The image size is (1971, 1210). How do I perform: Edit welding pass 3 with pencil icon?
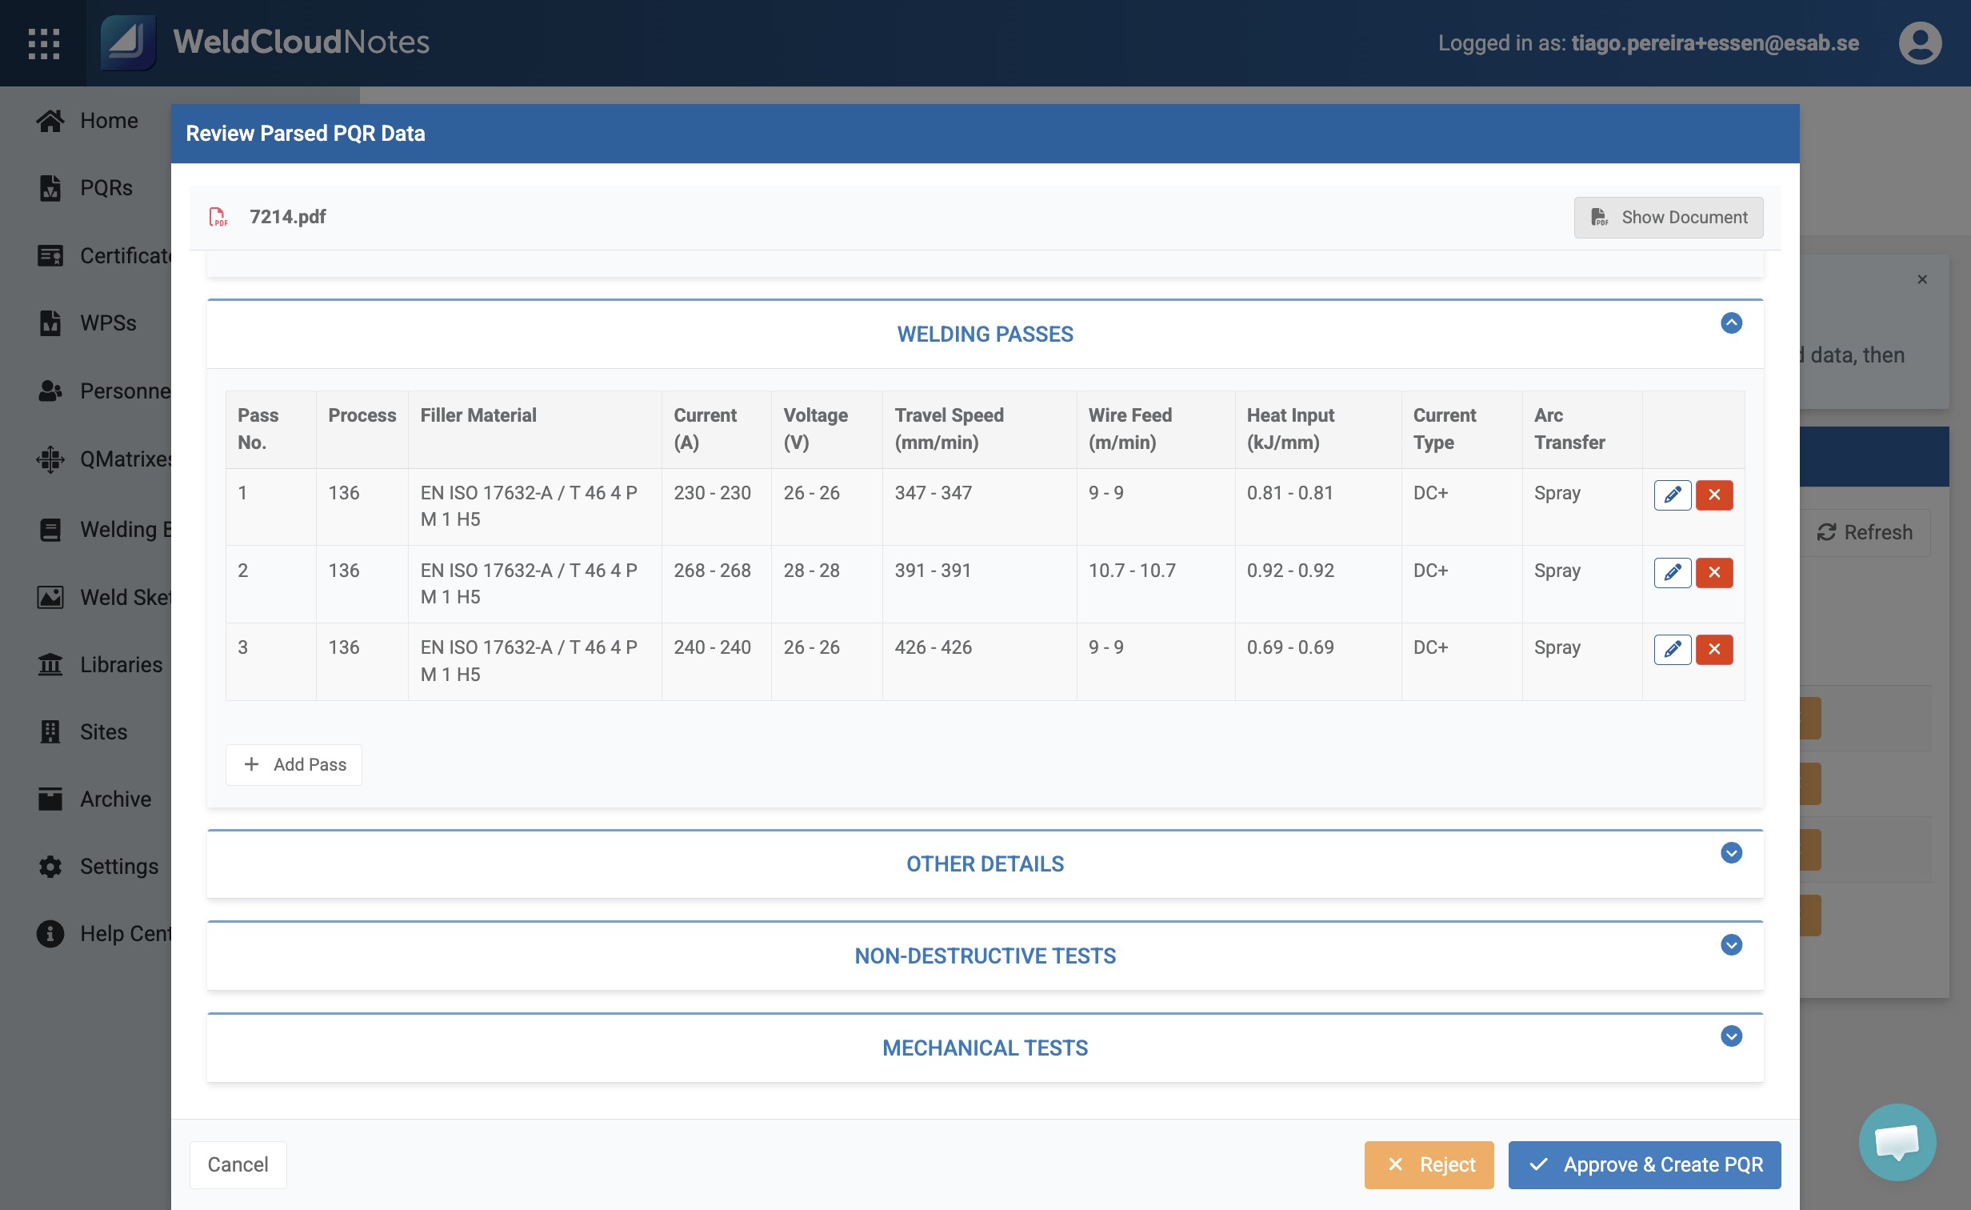(1672, 649)
